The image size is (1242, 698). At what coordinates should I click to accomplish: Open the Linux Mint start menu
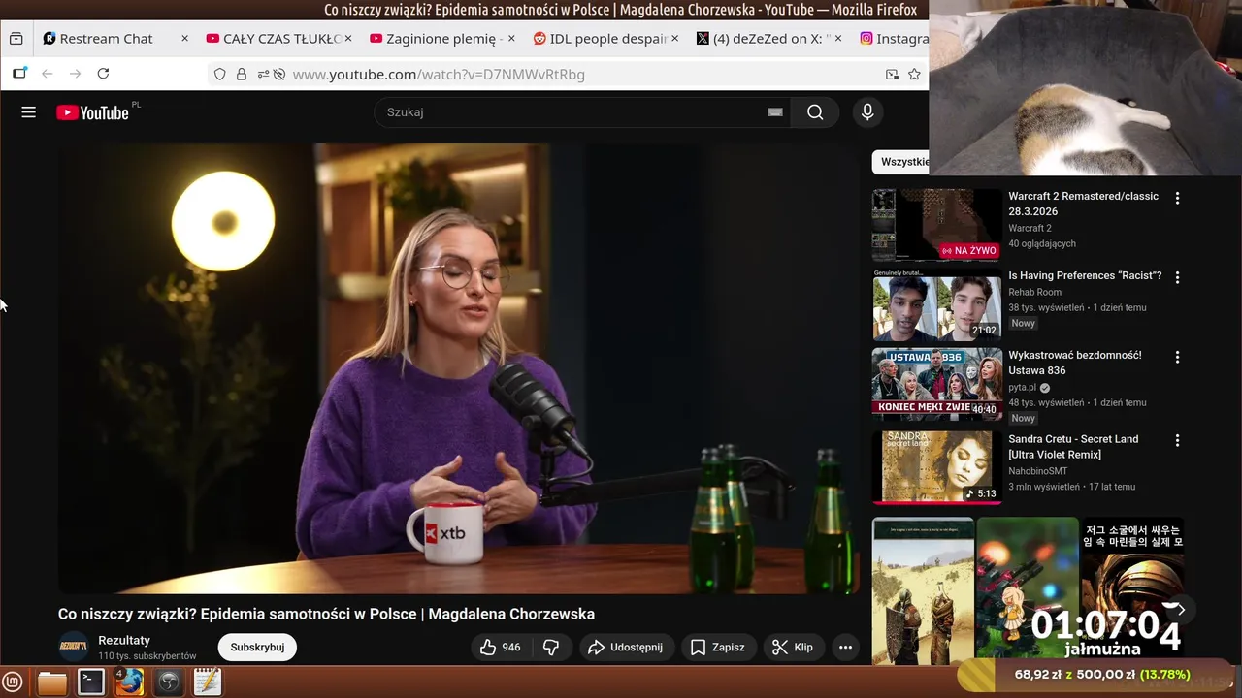pyautogui.click(x=14, y=682)
